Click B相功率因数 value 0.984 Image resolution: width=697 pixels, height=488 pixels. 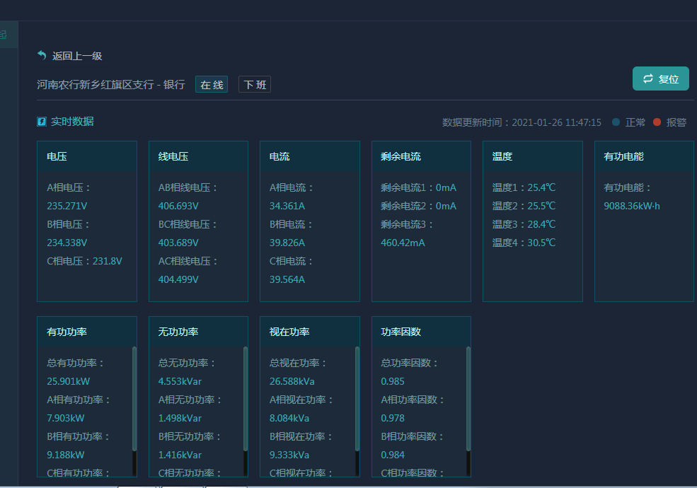tap(393, 455)
